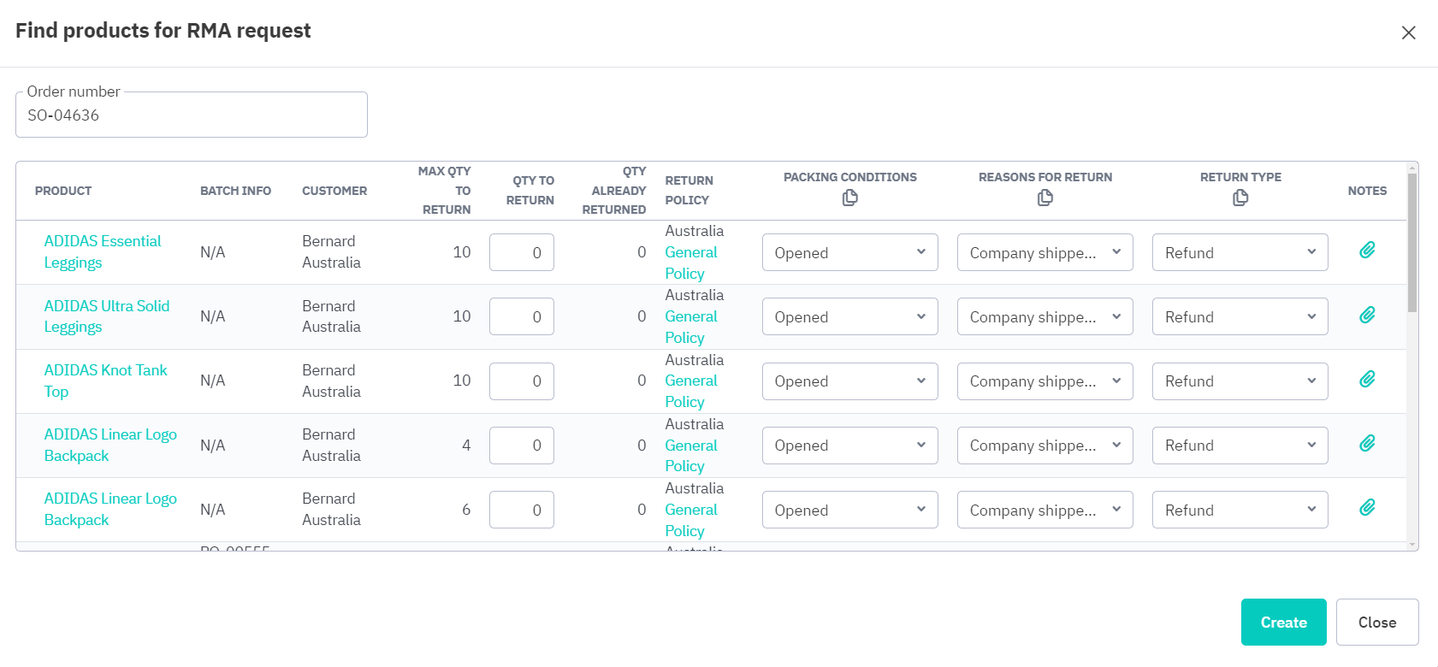Open notes paperclip for backpack with max qty 6
Image resolution: width=1438 pixels, height=667 pixels.
click(x=1367, y=507)
